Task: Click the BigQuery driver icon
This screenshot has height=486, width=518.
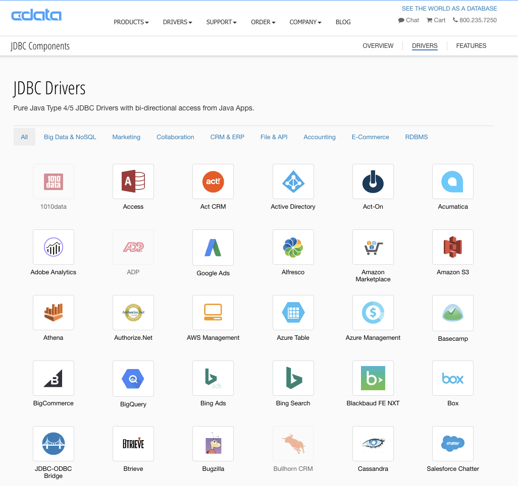Action: coord(133,379)
